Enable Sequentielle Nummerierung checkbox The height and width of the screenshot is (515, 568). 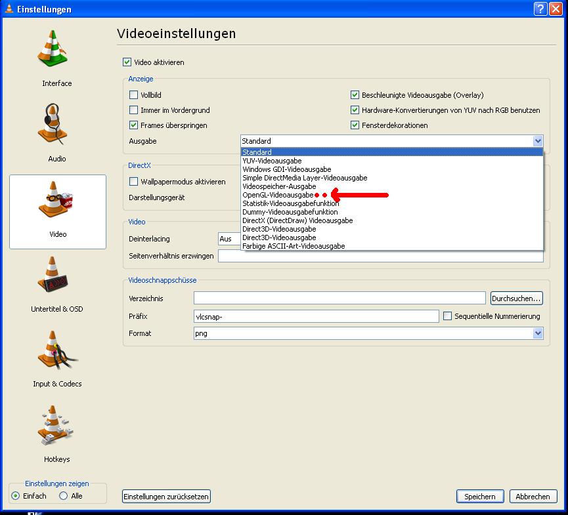[447, 316]
